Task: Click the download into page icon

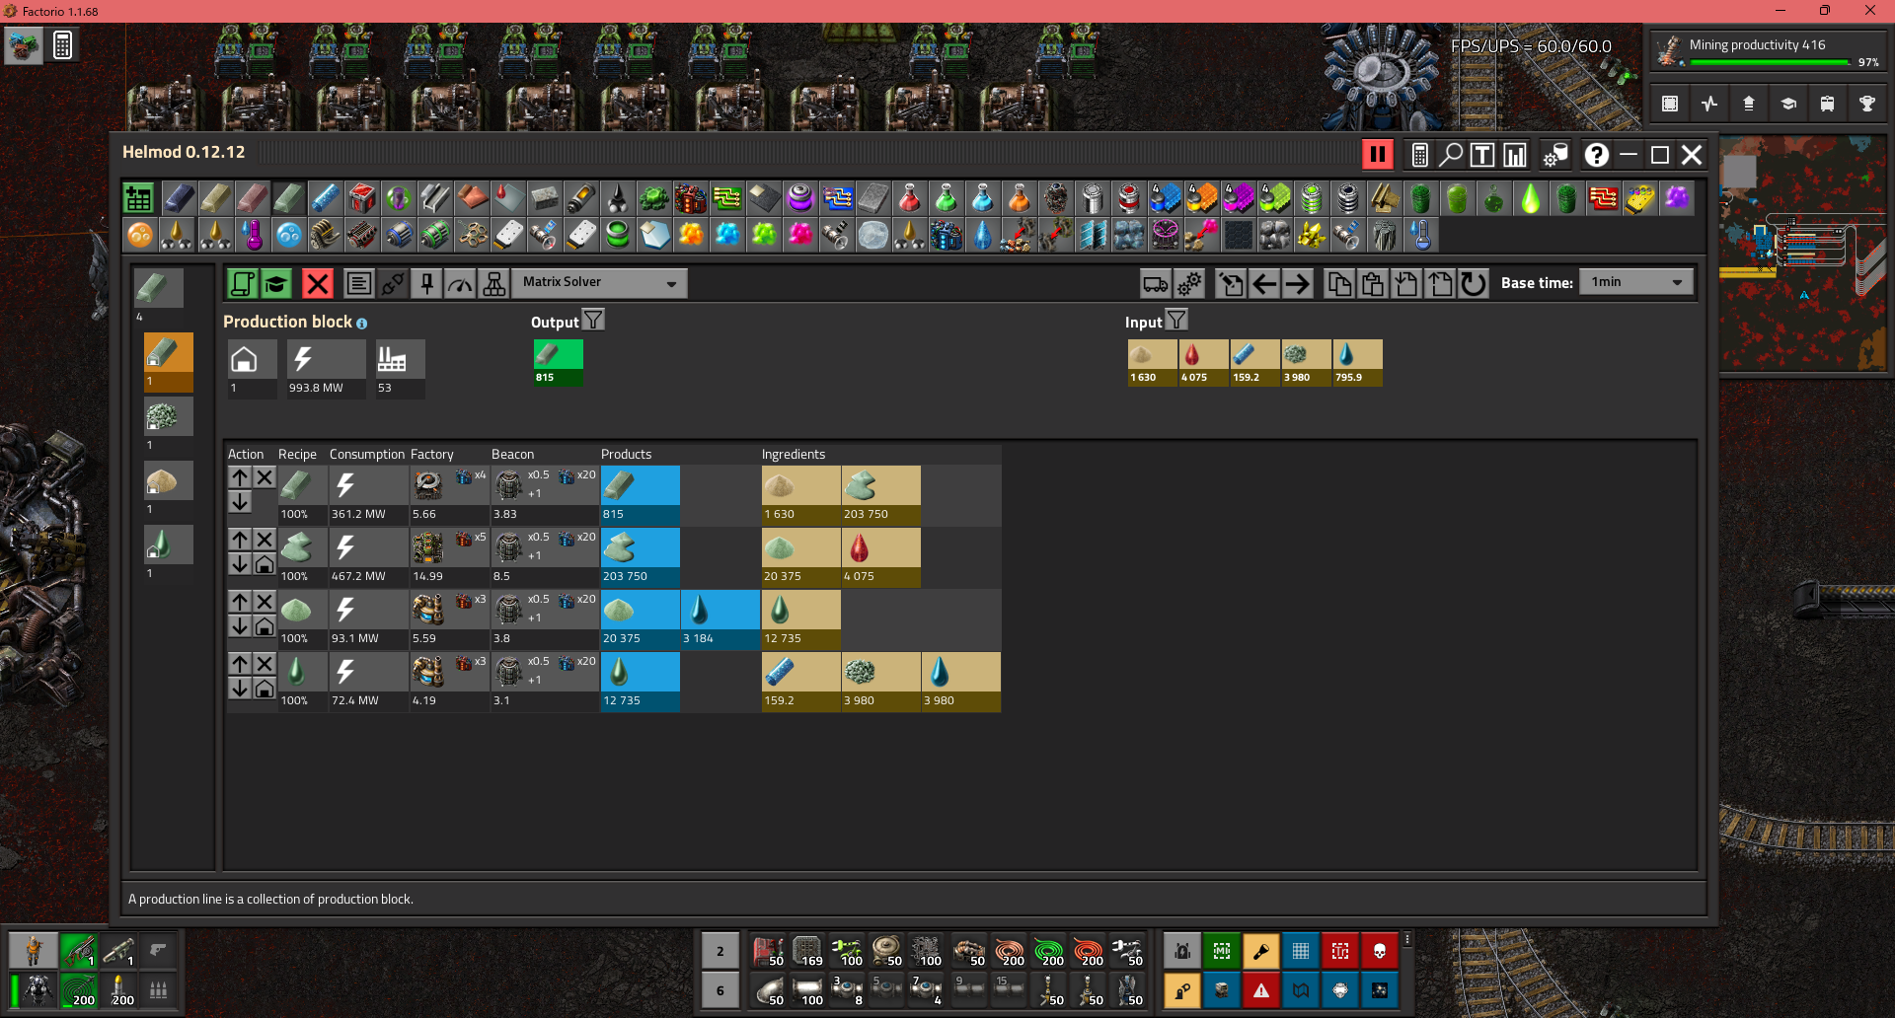Action: pyautogui.click(x=1406, y=284)
